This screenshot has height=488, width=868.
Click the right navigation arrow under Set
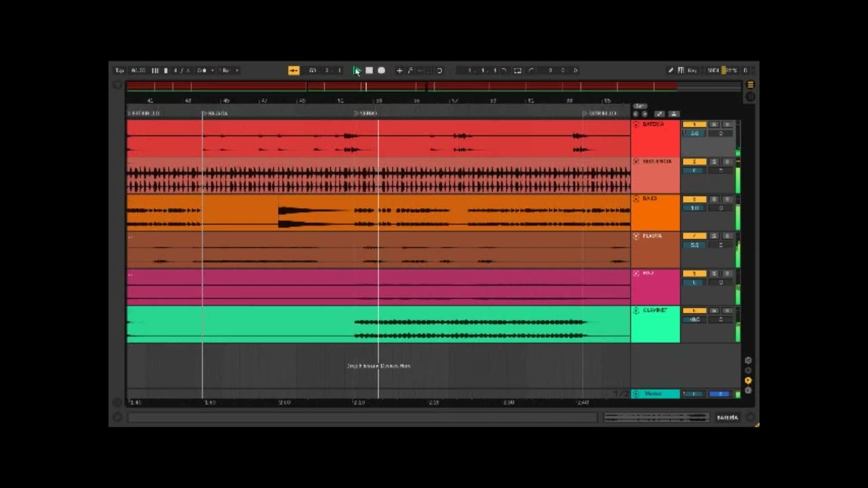(644, 114)
